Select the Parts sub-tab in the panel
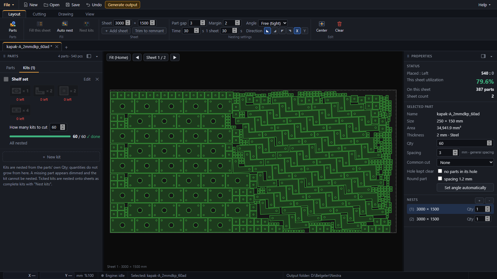This screenshot has width=497, height=279. click(x=11, y=68)
